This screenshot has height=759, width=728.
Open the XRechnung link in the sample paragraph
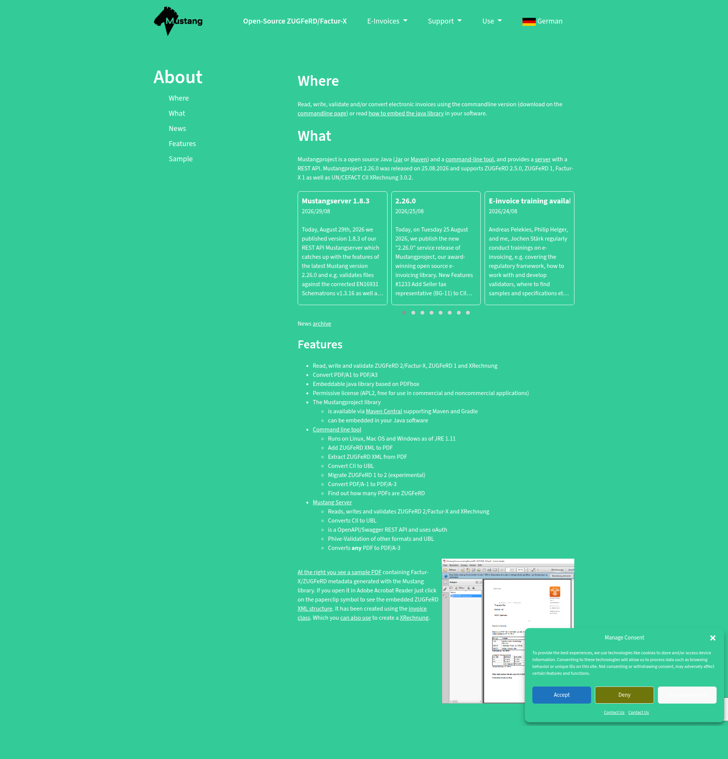[x=414, y=618]
